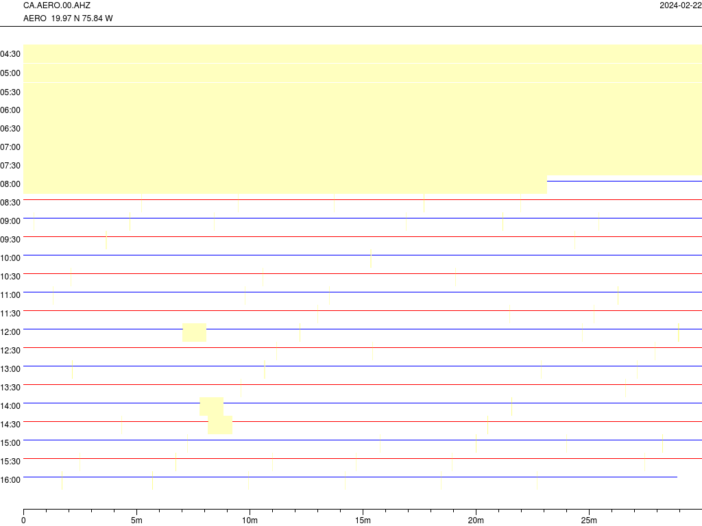The height and width of the screenshot is (526, 702).
Task: Select the AERO 19.97 N 75.84 W coordinates
Action: pos(68,18)
